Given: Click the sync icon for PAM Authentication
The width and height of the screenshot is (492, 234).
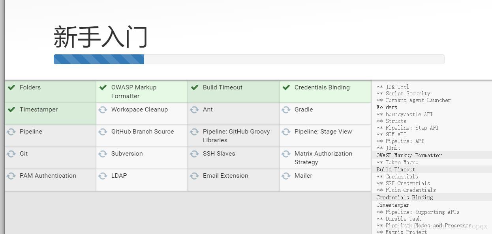Looking at the screenshot, I should point(11,176).
